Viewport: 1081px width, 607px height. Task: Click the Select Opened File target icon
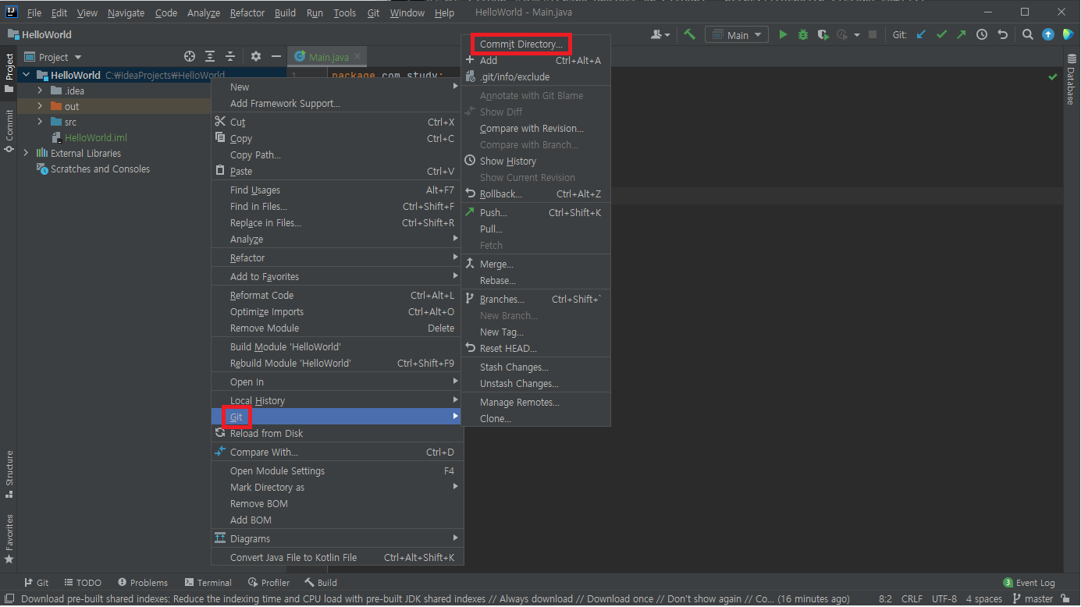pos(189,56)
